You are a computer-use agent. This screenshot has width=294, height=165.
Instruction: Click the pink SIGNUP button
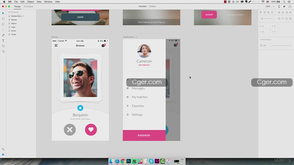coord(209,15)
